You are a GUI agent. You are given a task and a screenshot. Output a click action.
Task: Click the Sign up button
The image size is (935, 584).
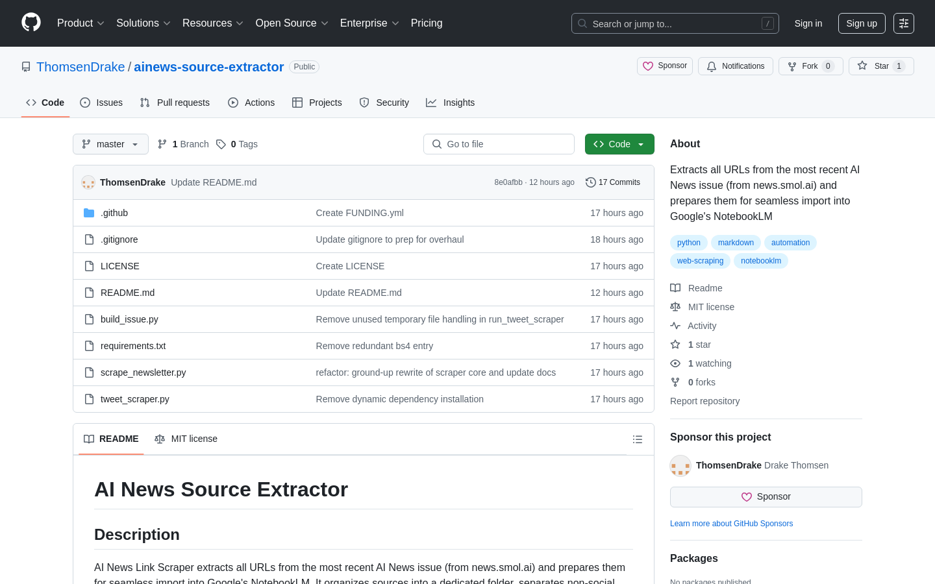click(x=862, y=23)
